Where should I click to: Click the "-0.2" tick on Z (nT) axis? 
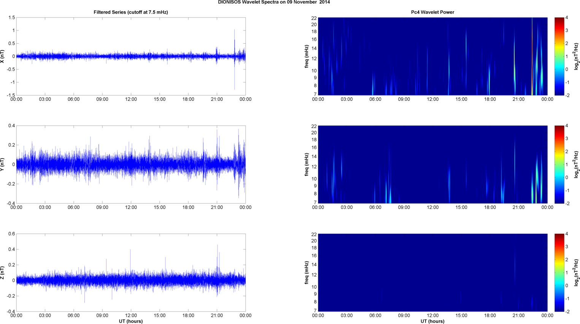pyautogui.click(x=11, y=296)
